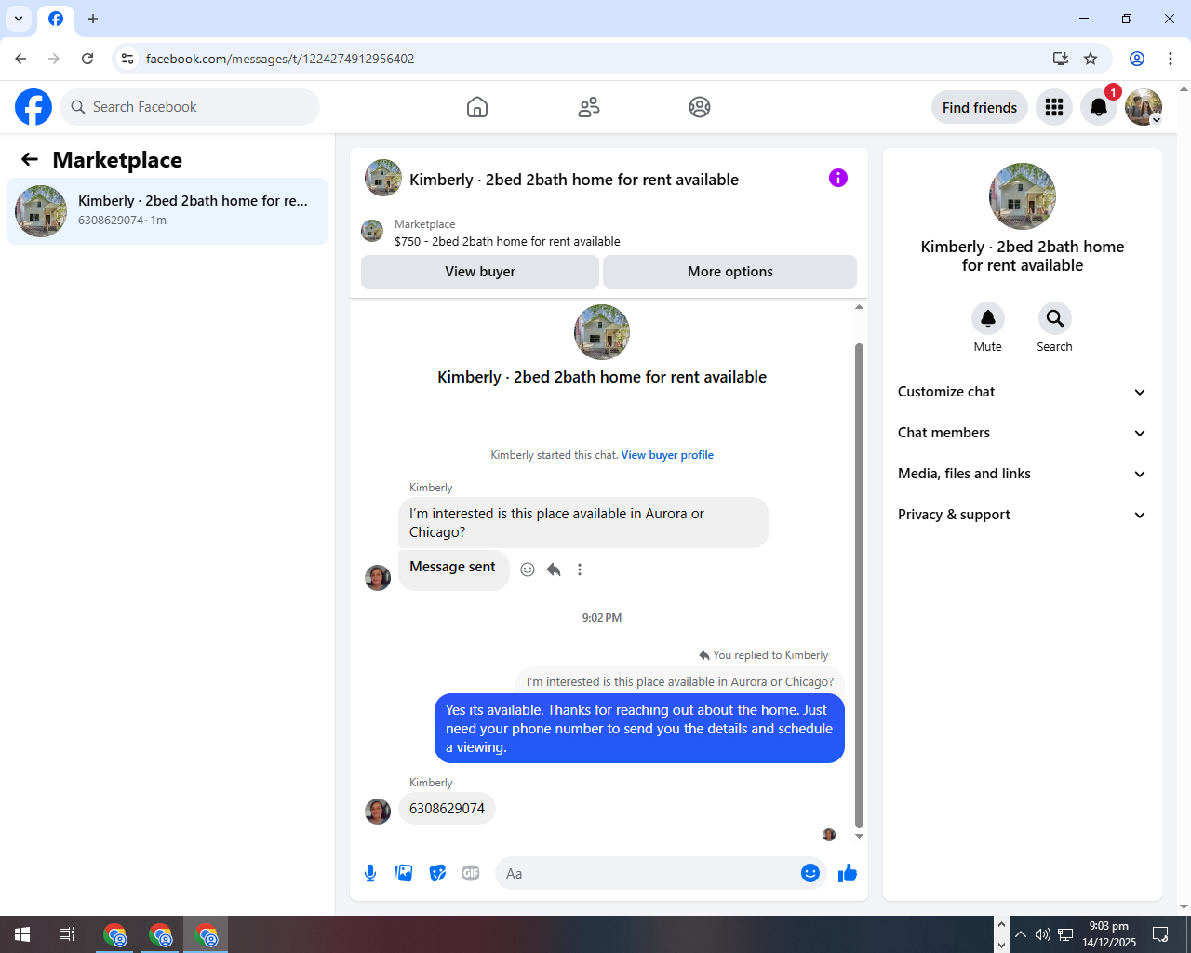
Task: Click More options button
Action: click(x=730, y=272)
